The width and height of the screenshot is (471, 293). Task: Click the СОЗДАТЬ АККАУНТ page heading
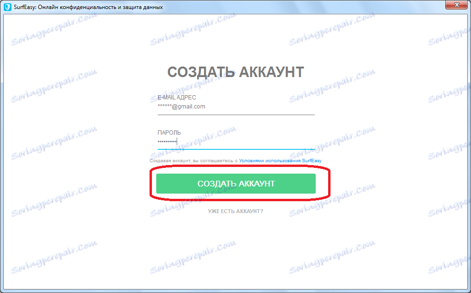(235, 72)
